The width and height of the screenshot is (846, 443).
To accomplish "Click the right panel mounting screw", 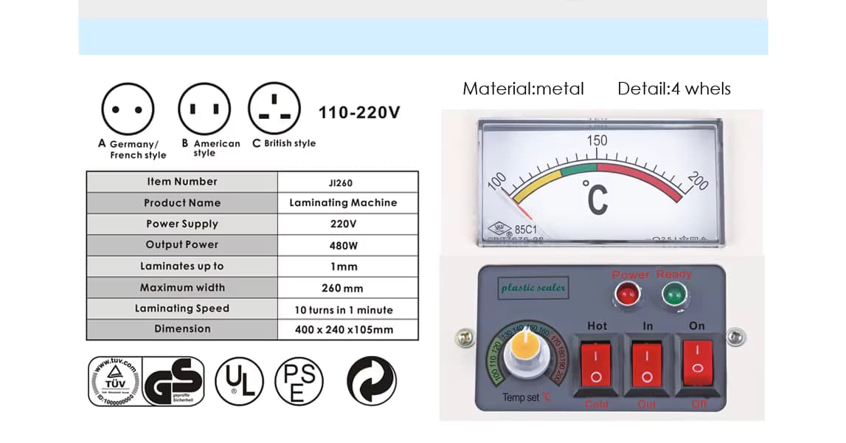I will (736, 337).
